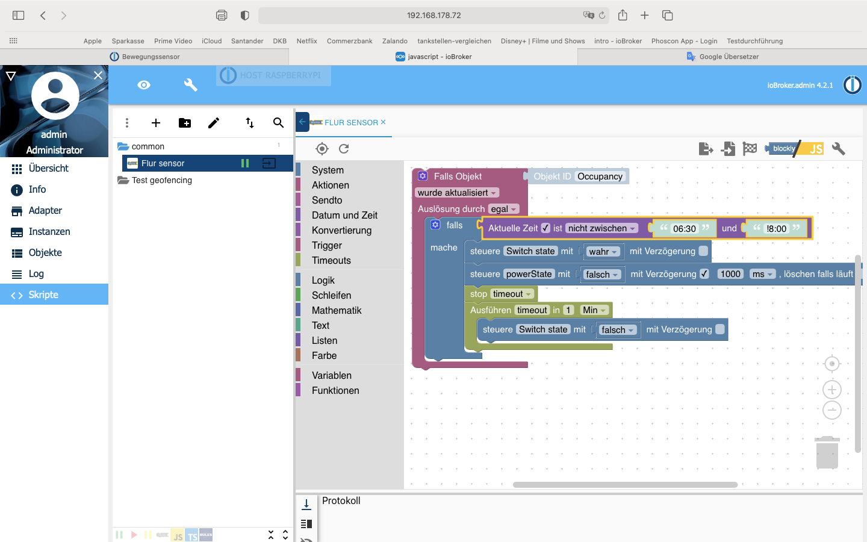Center the Blockly workspace view
This screenshot has width=867, height=542.
click(832, 364)
